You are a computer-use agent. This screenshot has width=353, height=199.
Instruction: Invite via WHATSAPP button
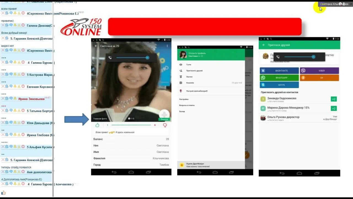[x=279, y=78]
